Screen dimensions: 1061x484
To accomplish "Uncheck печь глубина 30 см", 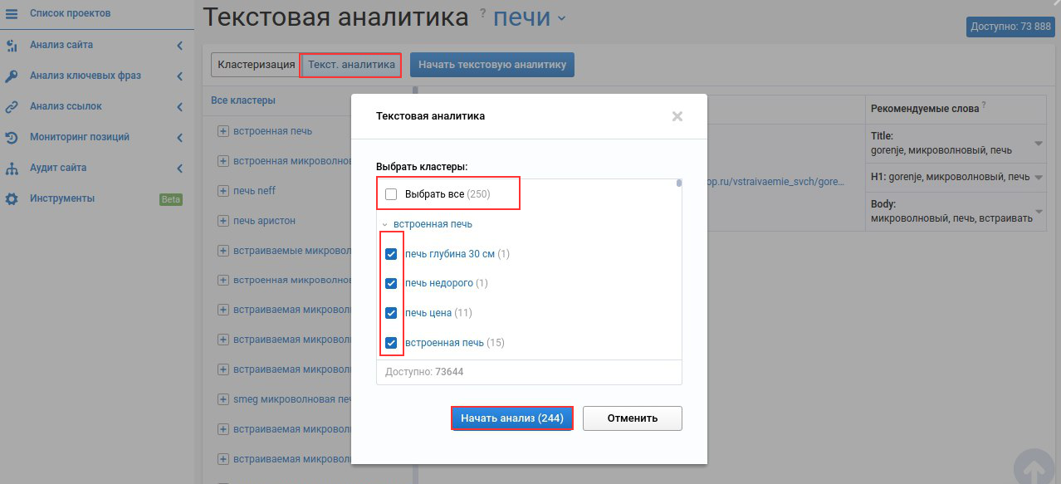I will (x=391, y=254).
